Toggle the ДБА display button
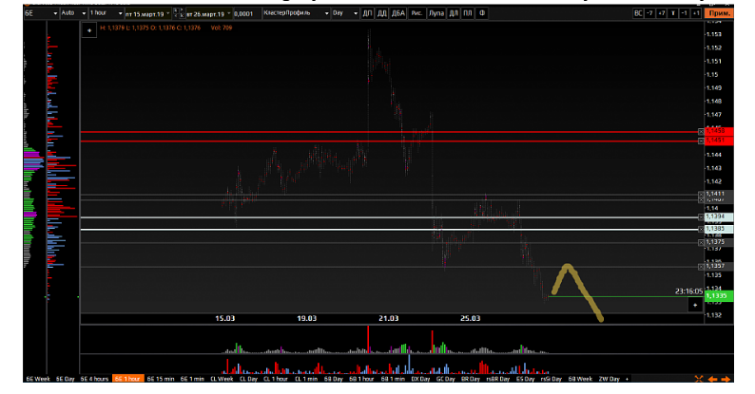755x394 pixels. (397, 14)
